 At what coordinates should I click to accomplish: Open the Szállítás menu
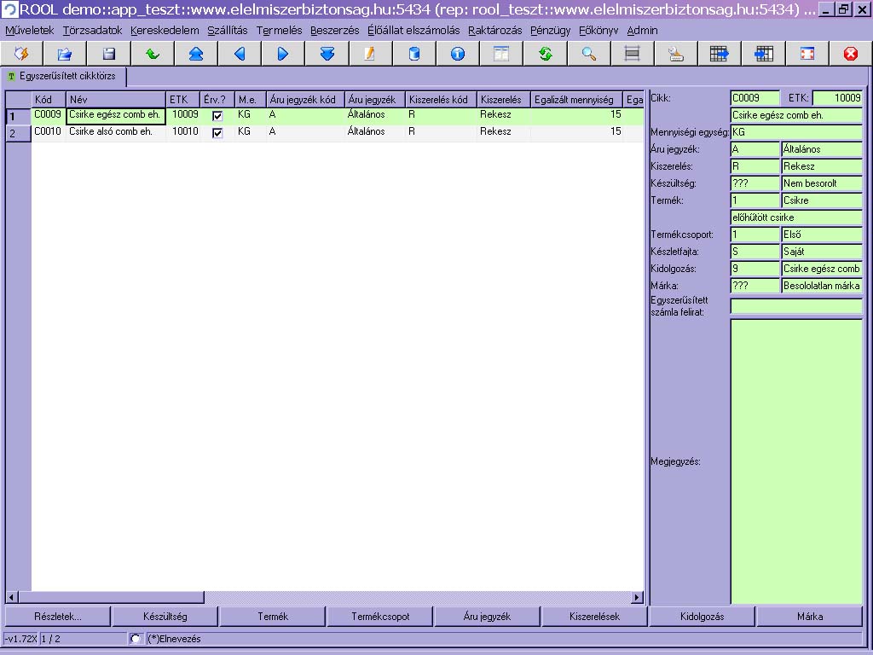[227, 31]
